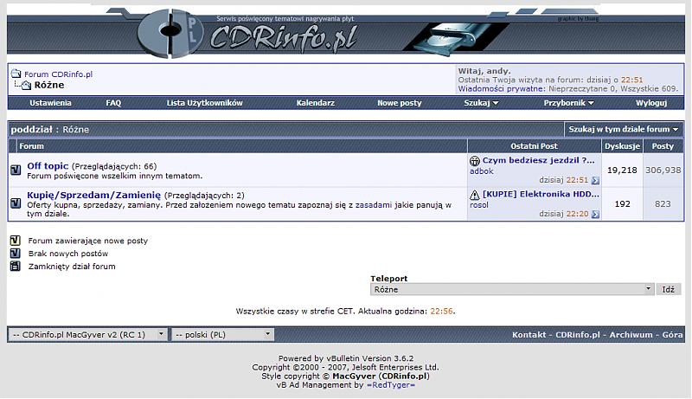Click the Dyskusje column header
Viewport: 692px width, 399px height.
pyautogui.click(x=622, y=146)
